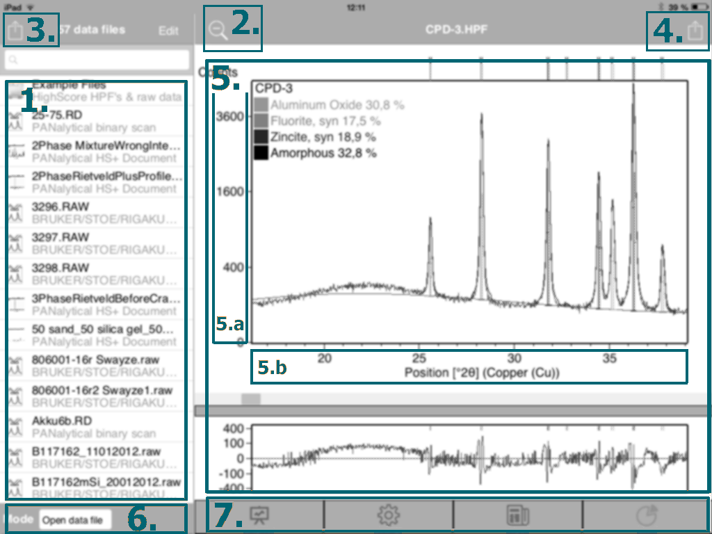Open 2PhaseRietveldPlusProfile... document
Screen dimensions: 712x534
pos(97,182)
